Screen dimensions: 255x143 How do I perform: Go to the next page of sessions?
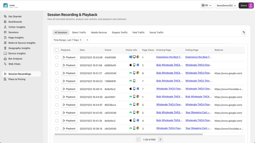160,140
